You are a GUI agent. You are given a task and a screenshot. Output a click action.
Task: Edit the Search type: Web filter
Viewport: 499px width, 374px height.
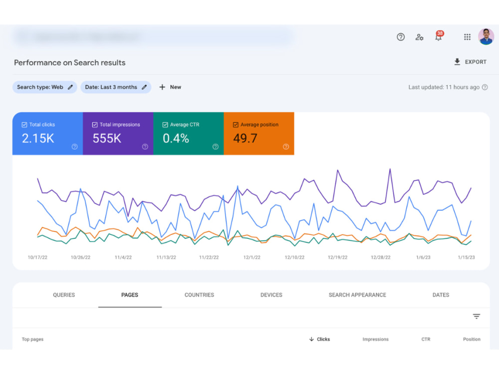[44, 87]
